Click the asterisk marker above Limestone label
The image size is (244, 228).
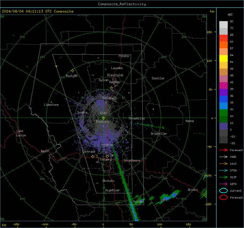(x=51, y=102)
